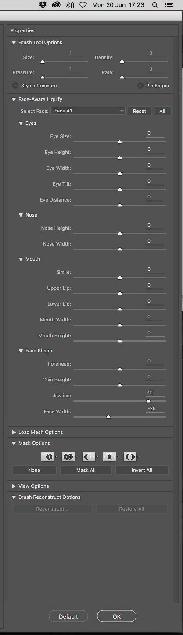The width and height of the screenshot is (183, 635).
Task: Open Spotlight search magnifier icon
Action: (155, 5)
